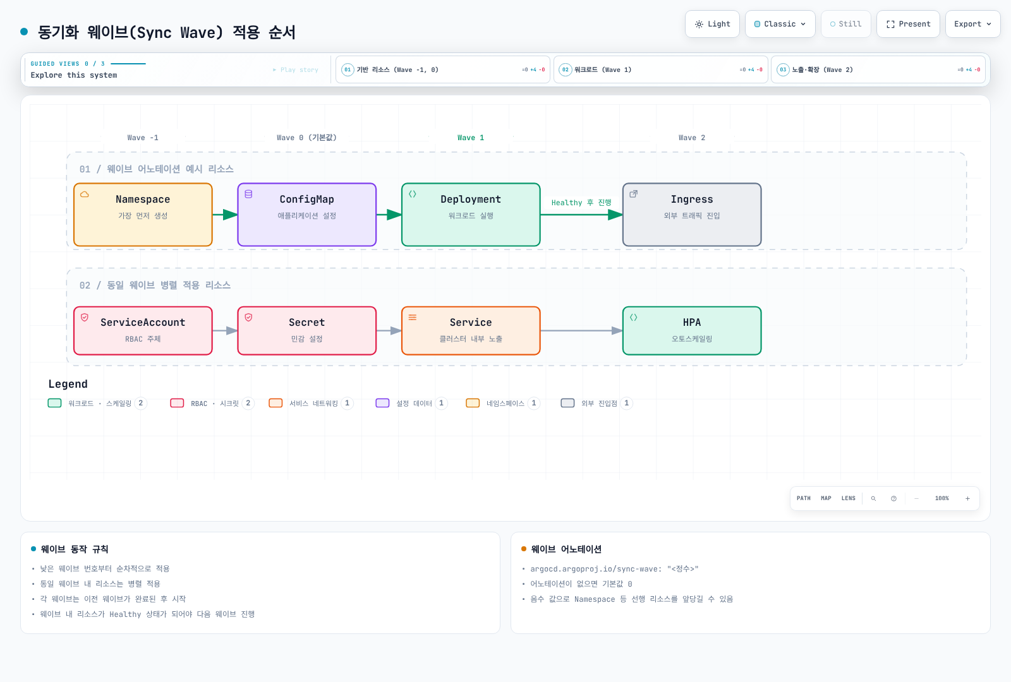The width and height of the screenshot is (1011, 682).
Task: Click 01 / 웨이브 어노테이션 예시 리소스 group label
Action: (x=157, y=169)
